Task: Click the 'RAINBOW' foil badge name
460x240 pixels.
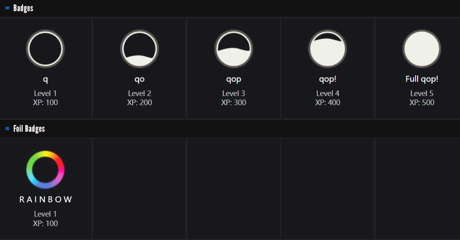Action: [46, 200]
